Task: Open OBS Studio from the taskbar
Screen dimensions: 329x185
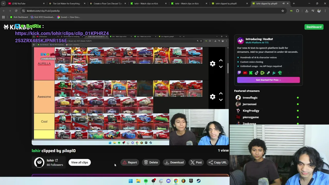Action: (153, 181)
